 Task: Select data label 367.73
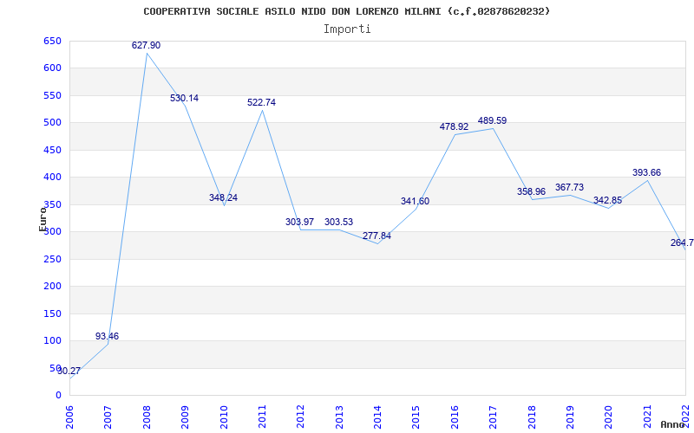(569, 188)
